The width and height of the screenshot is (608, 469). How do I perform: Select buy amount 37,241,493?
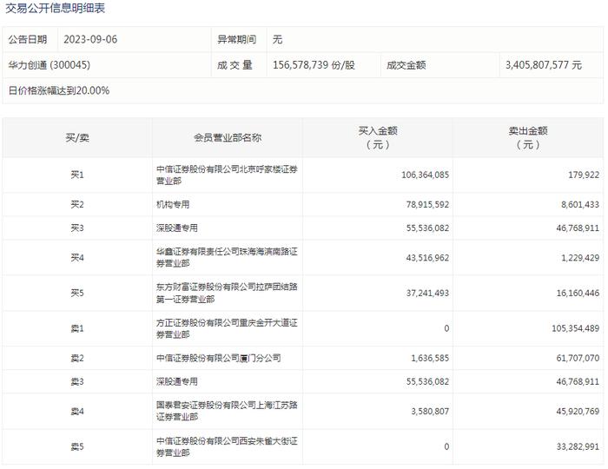(x=427, y=293)
